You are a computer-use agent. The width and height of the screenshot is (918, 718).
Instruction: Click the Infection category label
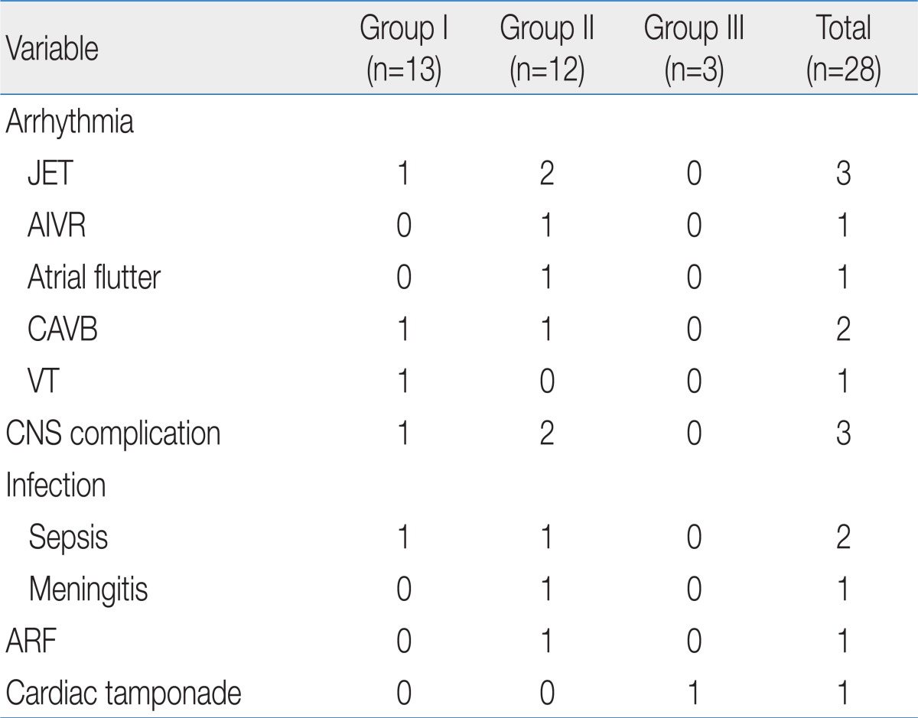pos(56,486)
